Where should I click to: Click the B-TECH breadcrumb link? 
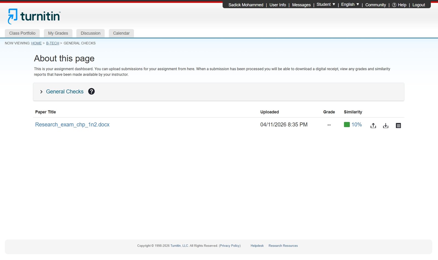pos(53,43)
